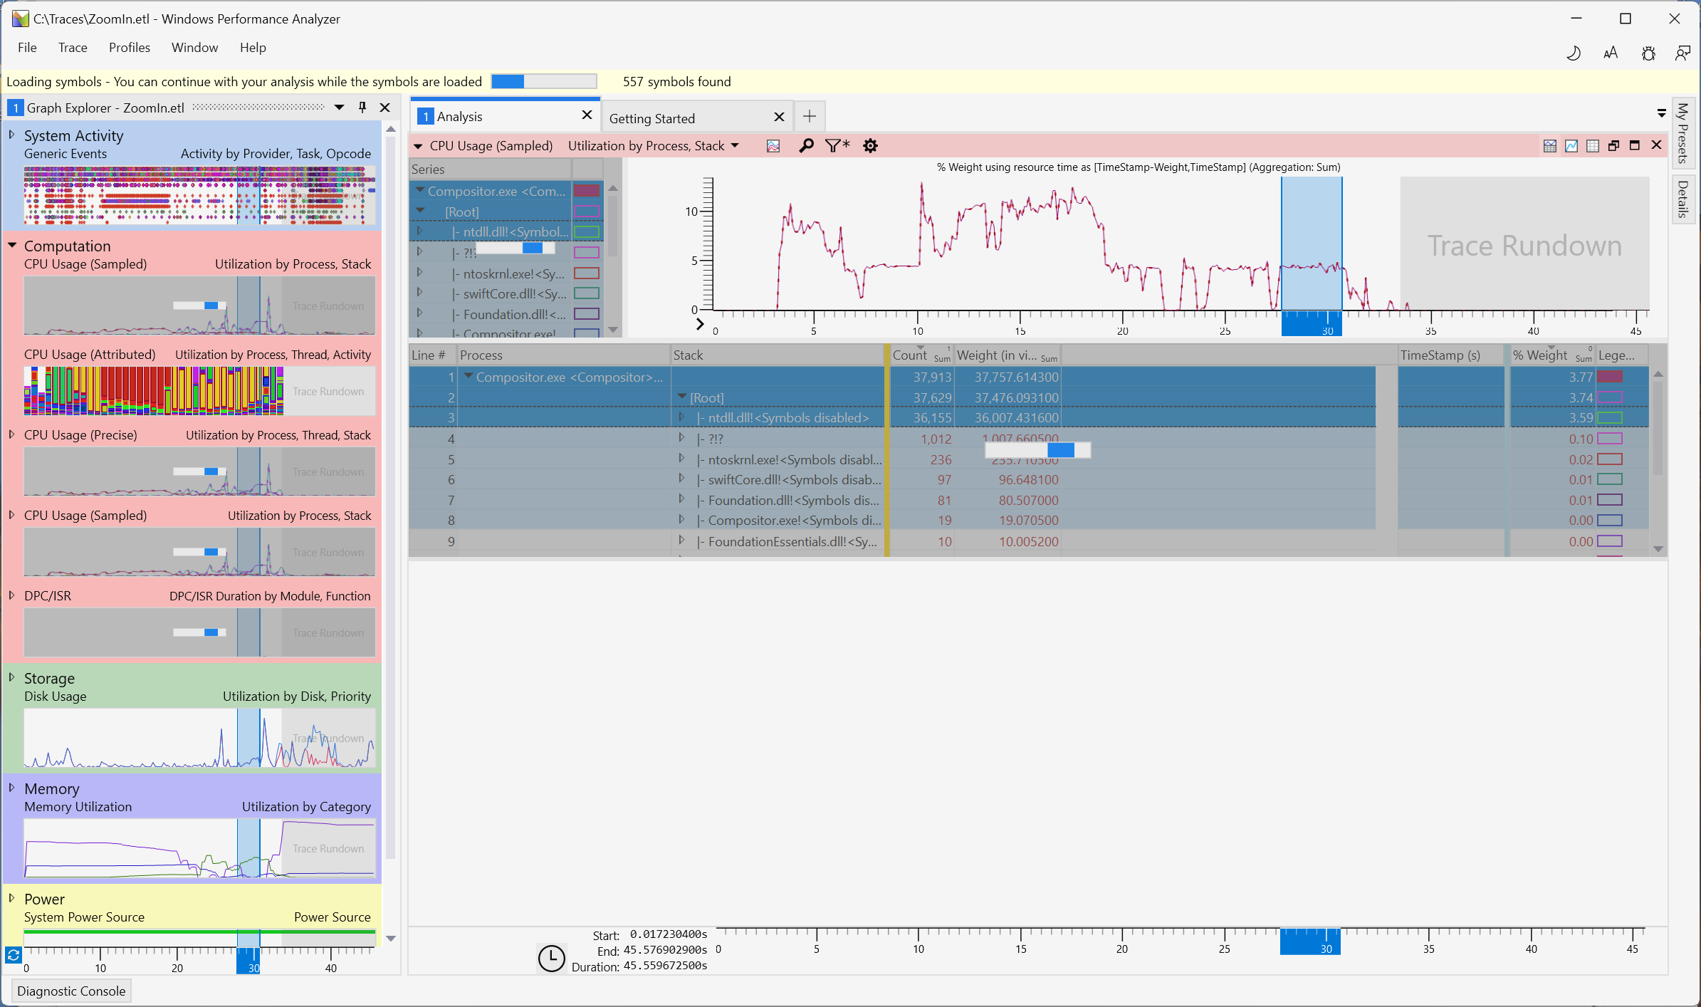Image resolution: width=1701 pixels, height=1007 pixels.
Task: Switch to the Getting Started tab
Action: point(651,118)
